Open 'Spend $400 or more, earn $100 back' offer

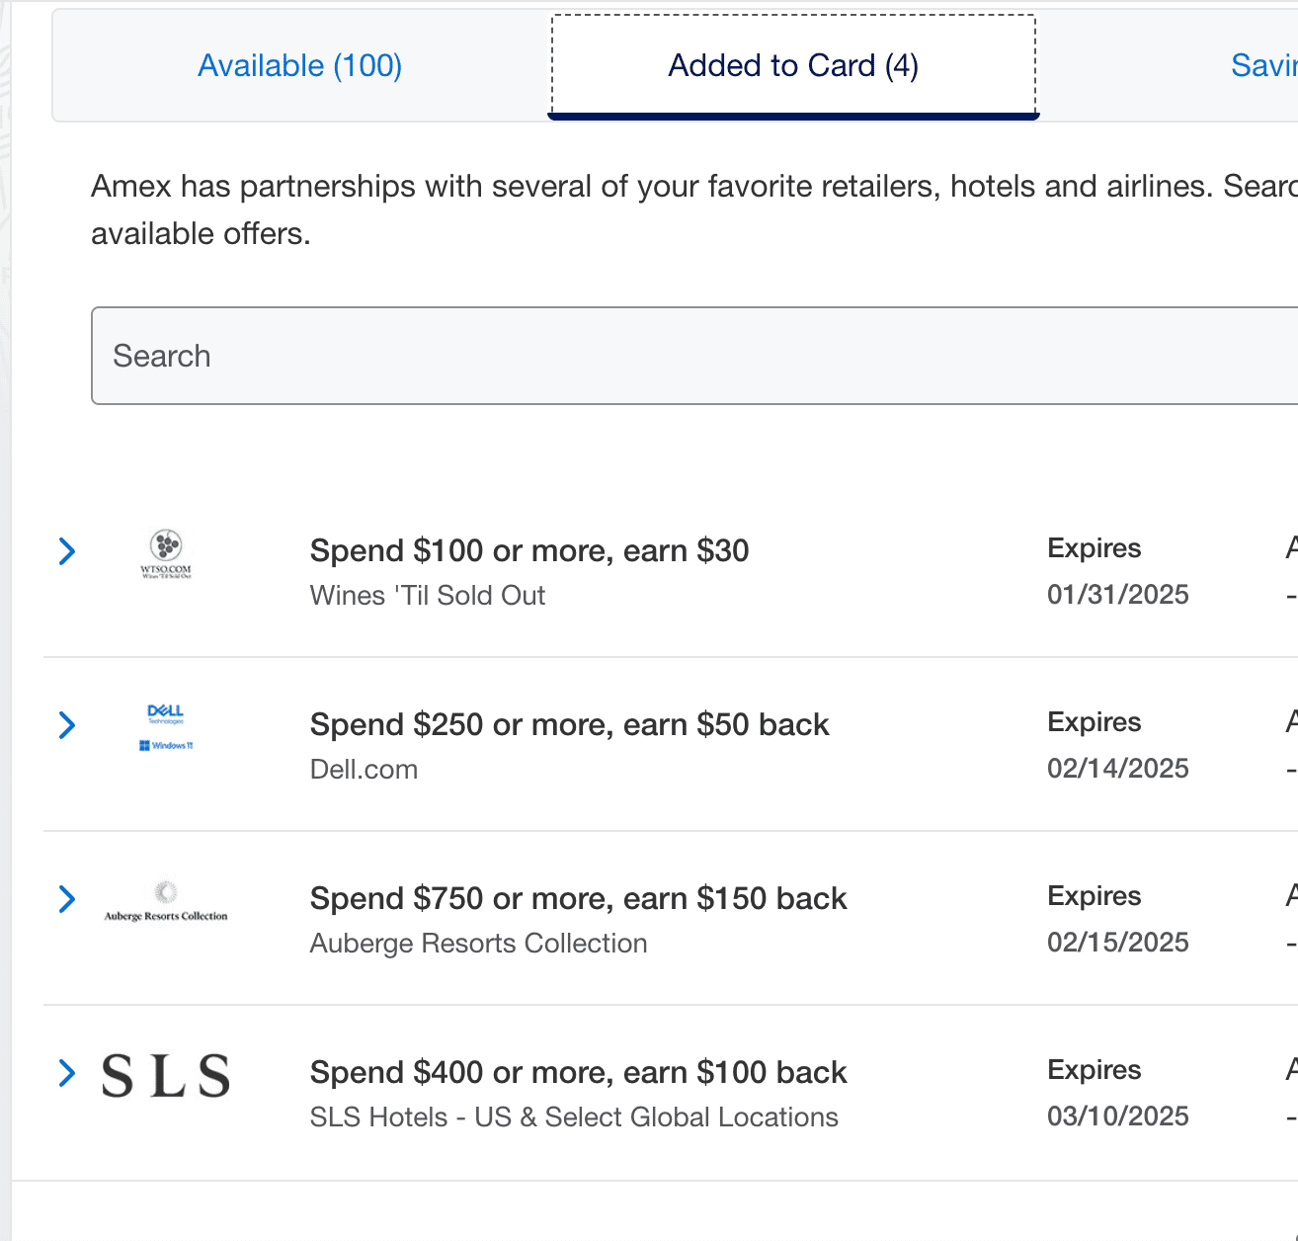pyautogui.click(x=578, y=1072)
